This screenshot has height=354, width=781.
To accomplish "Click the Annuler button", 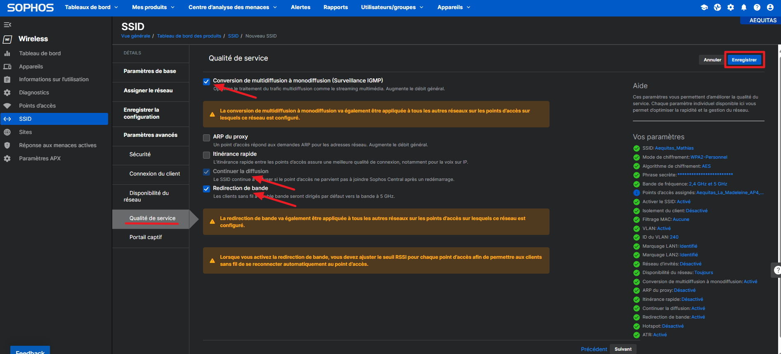I will coord(713,60).
